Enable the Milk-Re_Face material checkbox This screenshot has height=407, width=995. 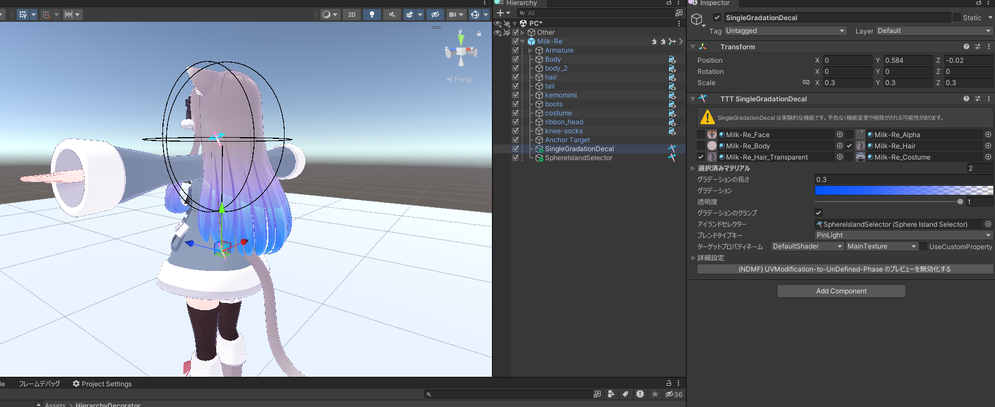tap(701, 135)
